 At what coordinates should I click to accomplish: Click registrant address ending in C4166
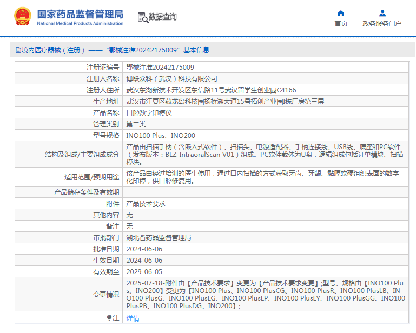211,90
